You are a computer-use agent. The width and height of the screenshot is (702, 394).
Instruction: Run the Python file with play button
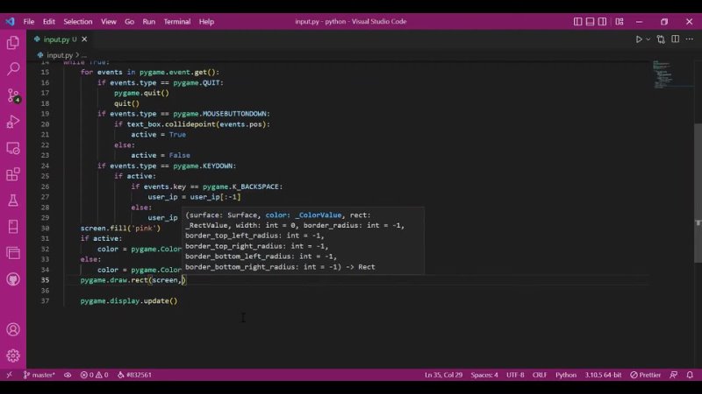click(x=639, y=39)
